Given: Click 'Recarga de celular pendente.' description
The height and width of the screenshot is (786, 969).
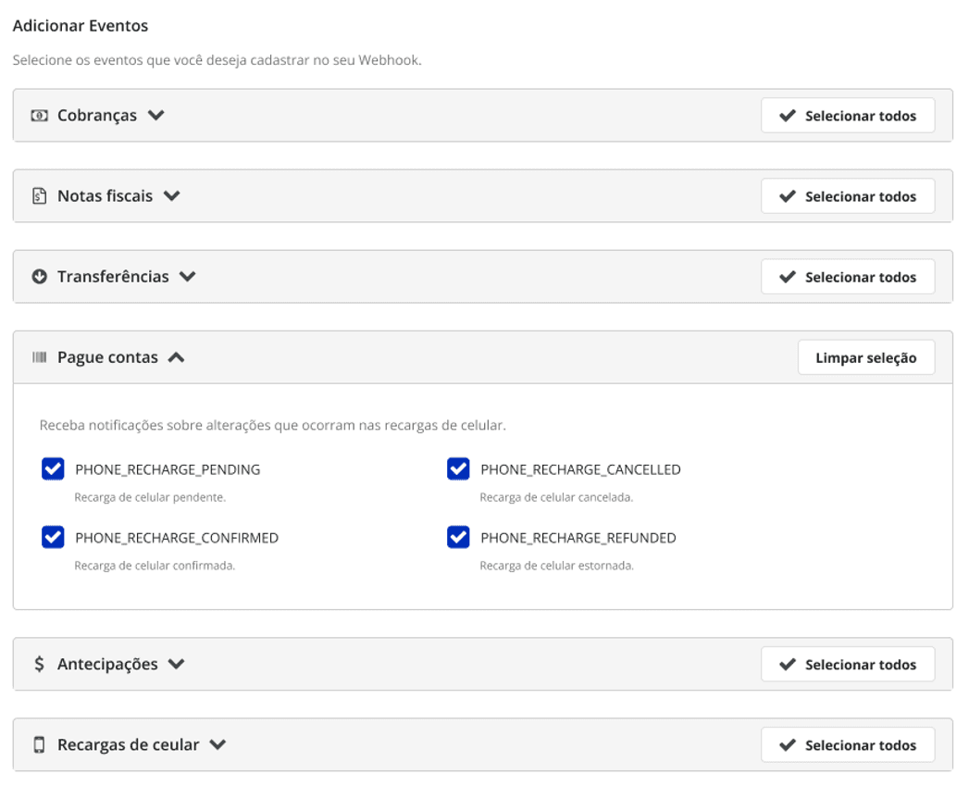Looking at the screenshot, I should point(150,497).
